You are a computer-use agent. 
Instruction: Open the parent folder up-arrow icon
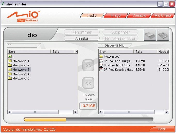[10, 56]
